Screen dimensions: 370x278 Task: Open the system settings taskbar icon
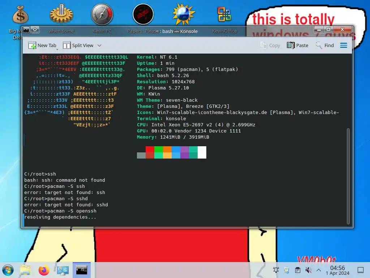pos(63,270)
